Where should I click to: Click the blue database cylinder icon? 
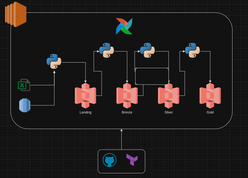[25, 105]
